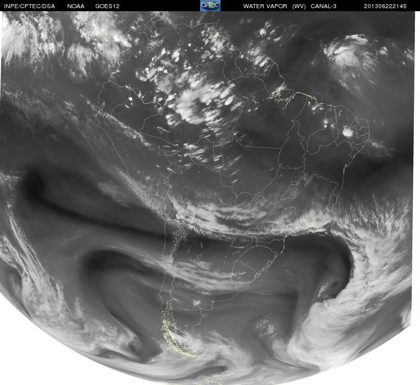
Task: Click the WATER VAPOR label
Action: point(265,6)
